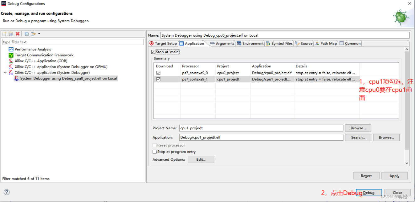Click the Project column header

(x=233, y=66)
